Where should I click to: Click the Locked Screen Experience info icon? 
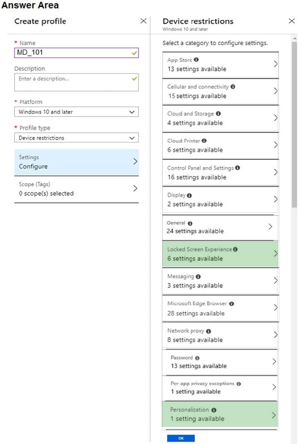[x=235, y=250]
